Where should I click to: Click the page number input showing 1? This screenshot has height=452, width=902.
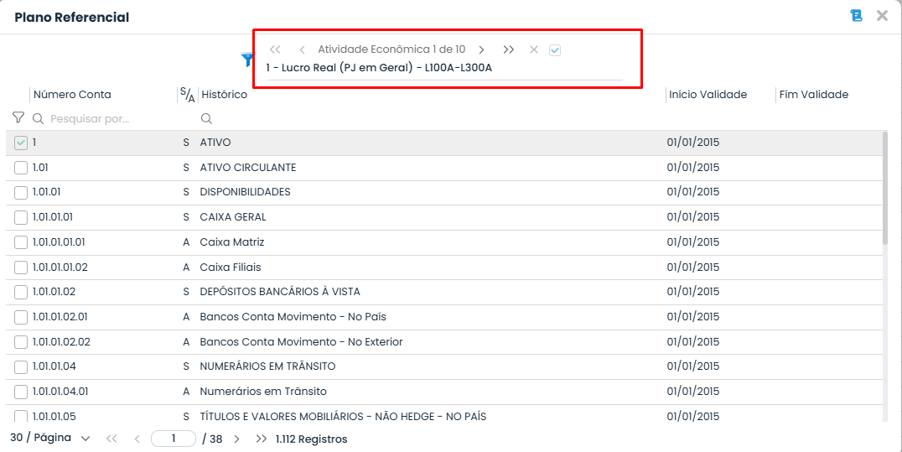point(174,439)
